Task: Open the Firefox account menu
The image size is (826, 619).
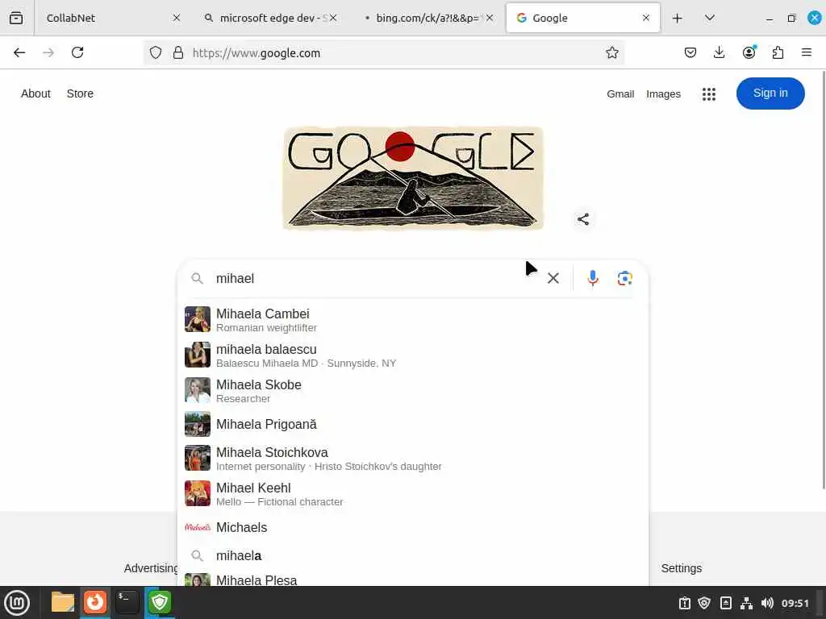Action: coord(749,52)
